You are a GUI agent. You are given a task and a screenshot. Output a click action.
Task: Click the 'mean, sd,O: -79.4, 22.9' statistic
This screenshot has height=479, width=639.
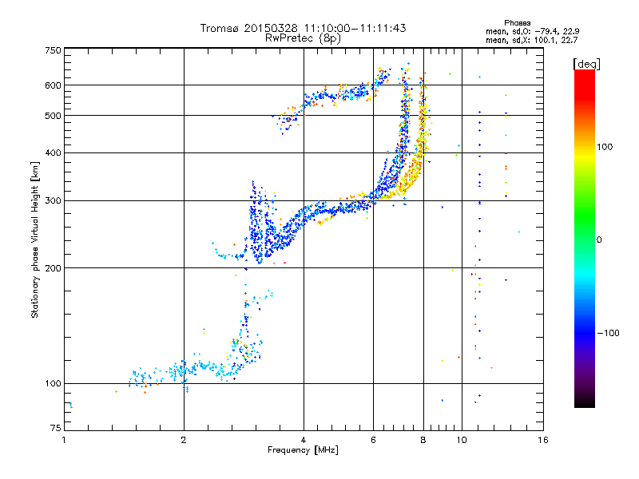tap(532, 31)
